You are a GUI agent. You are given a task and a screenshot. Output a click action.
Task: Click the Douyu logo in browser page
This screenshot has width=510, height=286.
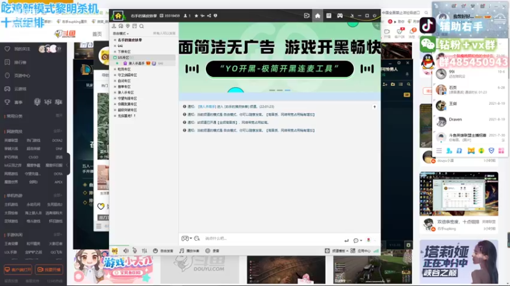[65, 34]
